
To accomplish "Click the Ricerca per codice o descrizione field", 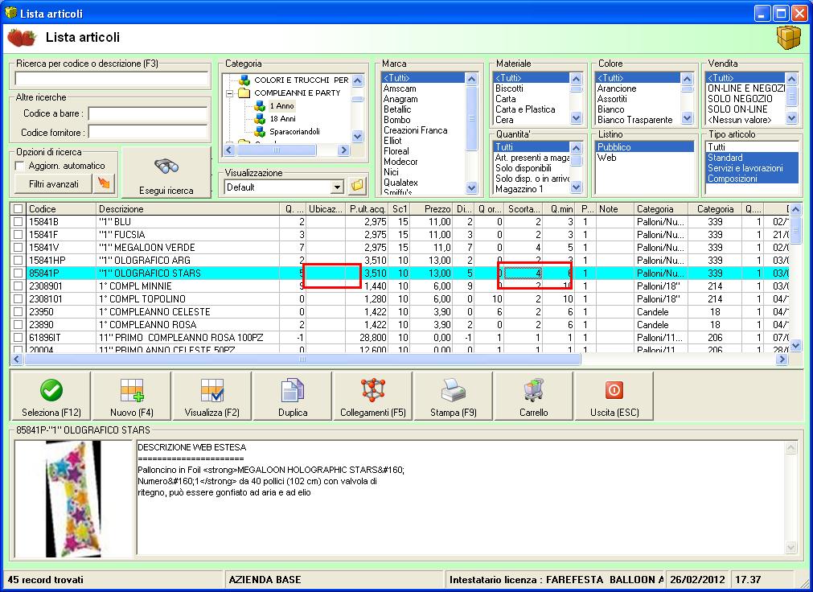I will [111, 79].
